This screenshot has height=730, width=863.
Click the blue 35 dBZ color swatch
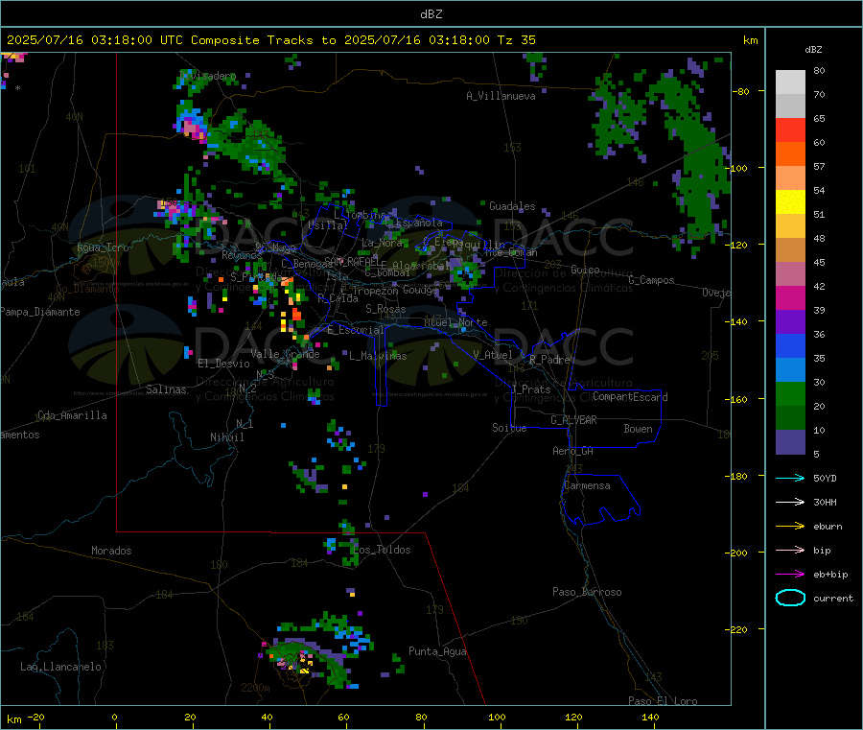(790, 345)
